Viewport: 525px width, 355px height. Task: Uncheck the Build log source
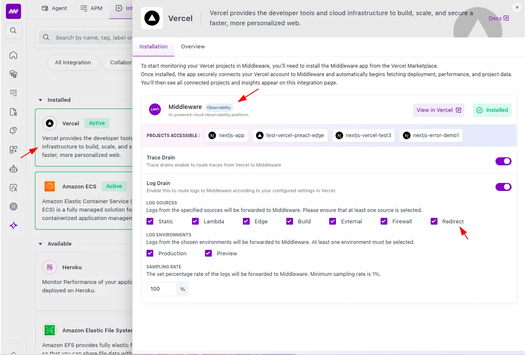click(289, 221)
